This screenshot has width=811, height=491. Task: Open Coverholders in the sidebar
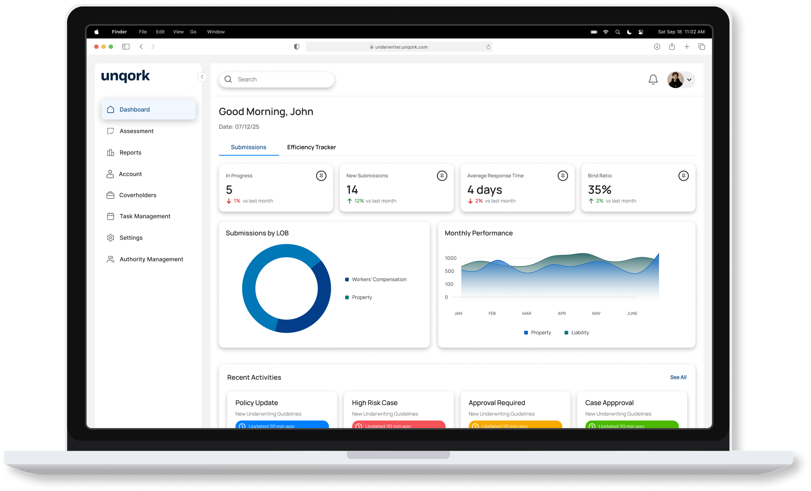click(x=138, y=195)
